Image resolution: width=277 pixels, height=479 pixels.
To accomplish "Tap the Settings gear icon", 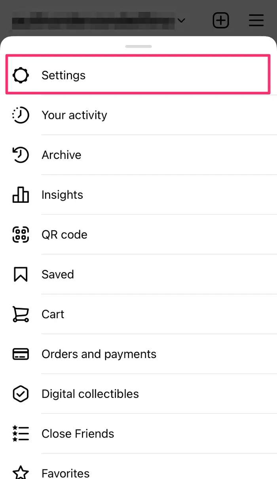I will (x=21, y=75).
